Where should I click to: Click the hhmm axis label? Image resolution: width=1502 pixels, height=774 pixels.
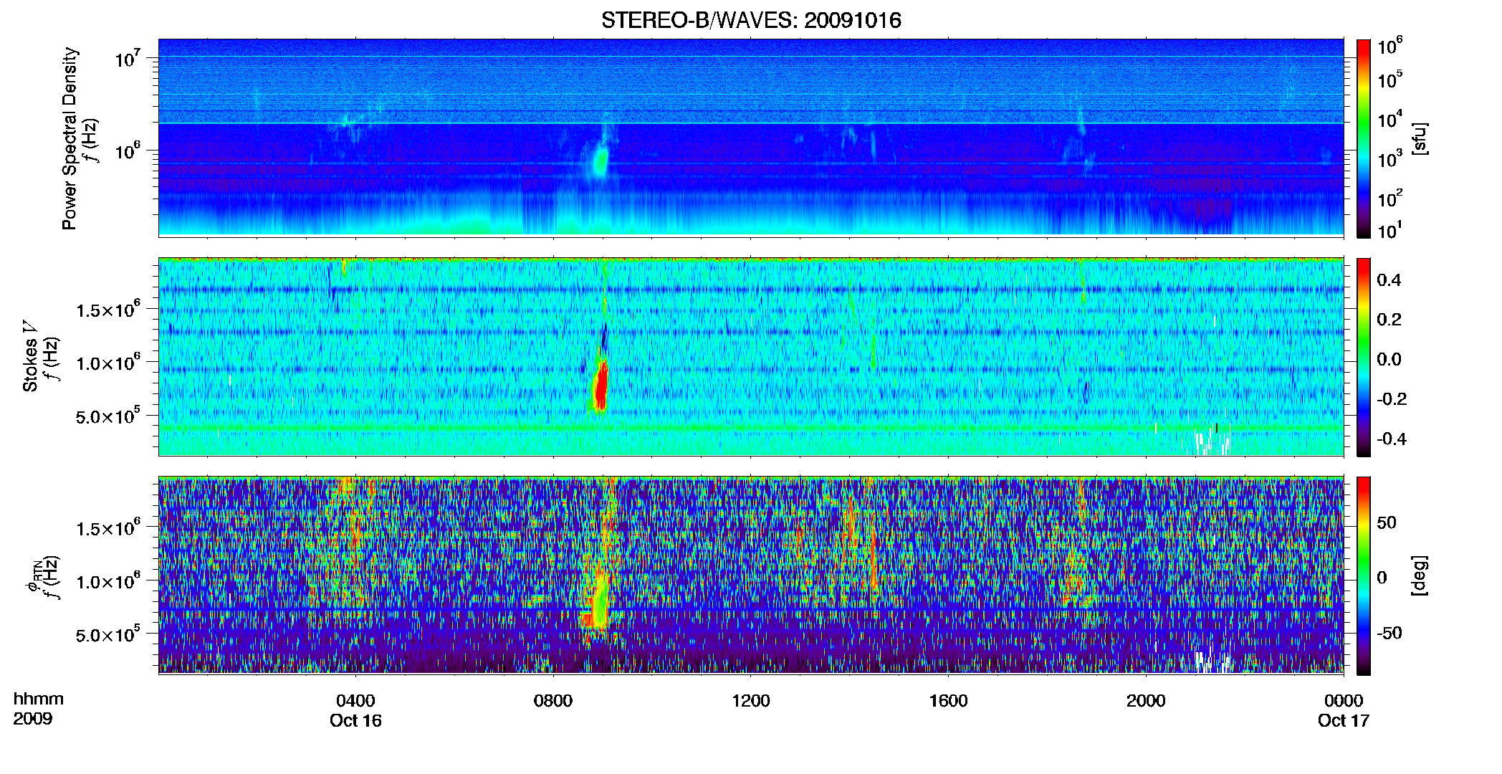(x=39, y=699)
